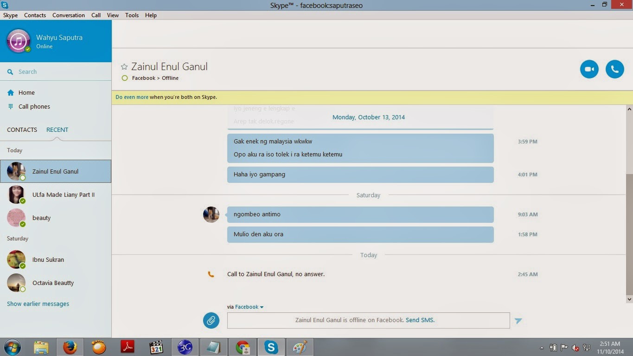The image size is (633, 356).
Task: Click the conversation scrollbar up arrow
Action: pos(629,109)
